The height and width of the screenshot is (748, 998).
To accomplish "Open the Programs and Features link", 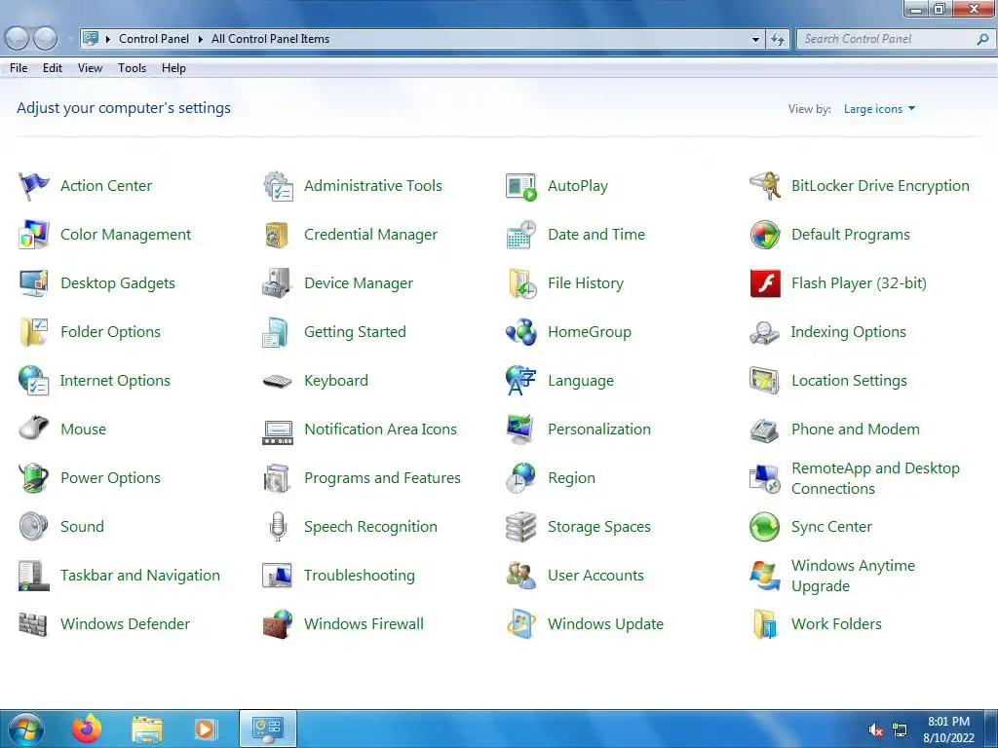I will pyautogui.click(x=382, y=477).
